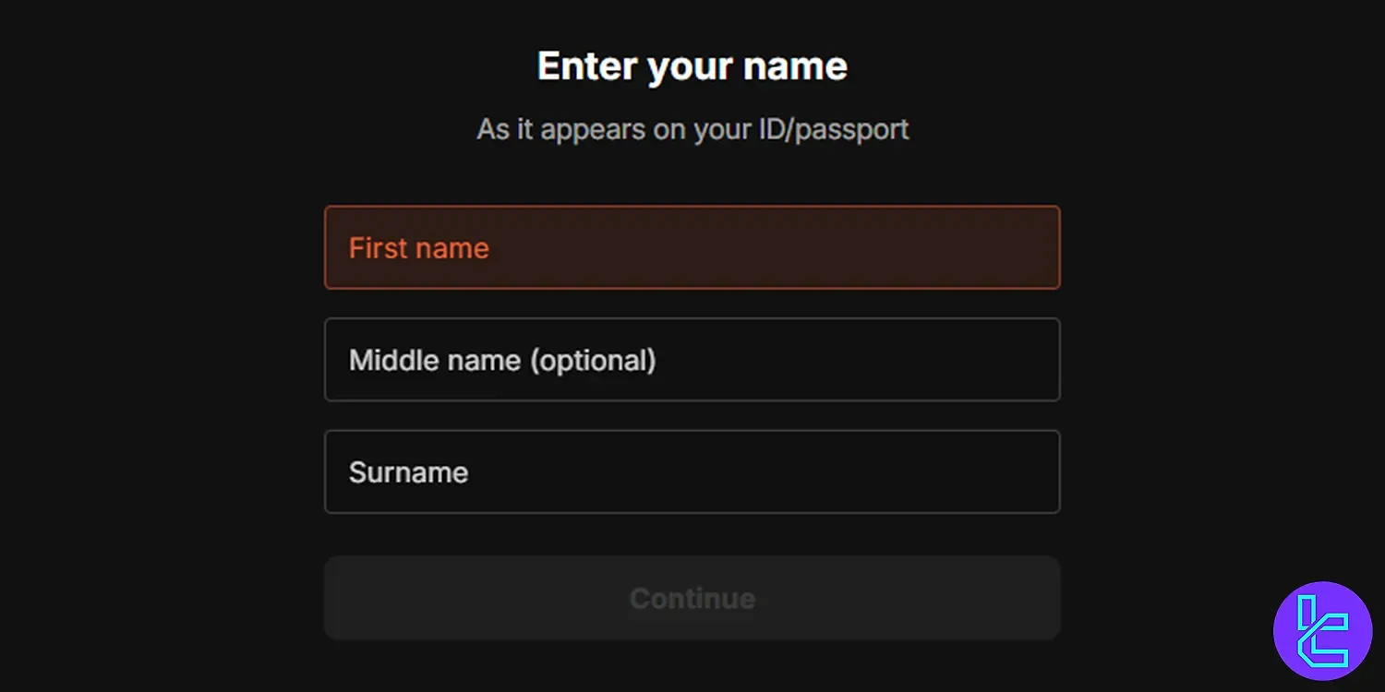Image resolution: width=1385 pixels, height=692 pixels.
Task: Submit the name form with Continue
Action: (x=692, y=598)
